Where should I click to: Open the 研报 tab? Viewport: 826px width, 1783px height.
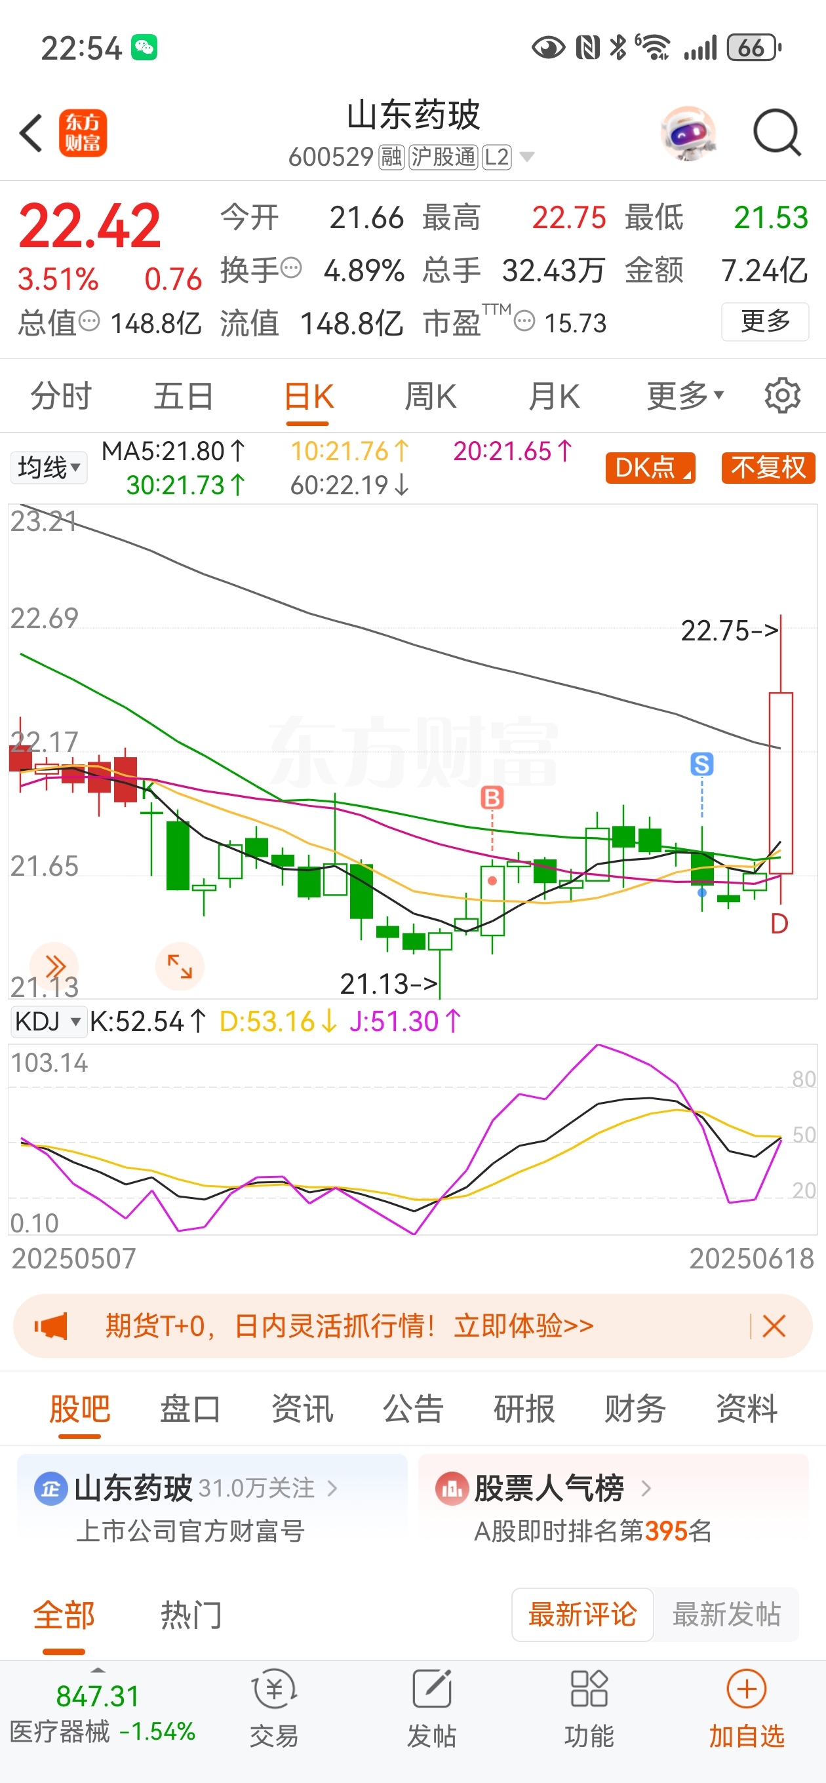point(524,1409)
